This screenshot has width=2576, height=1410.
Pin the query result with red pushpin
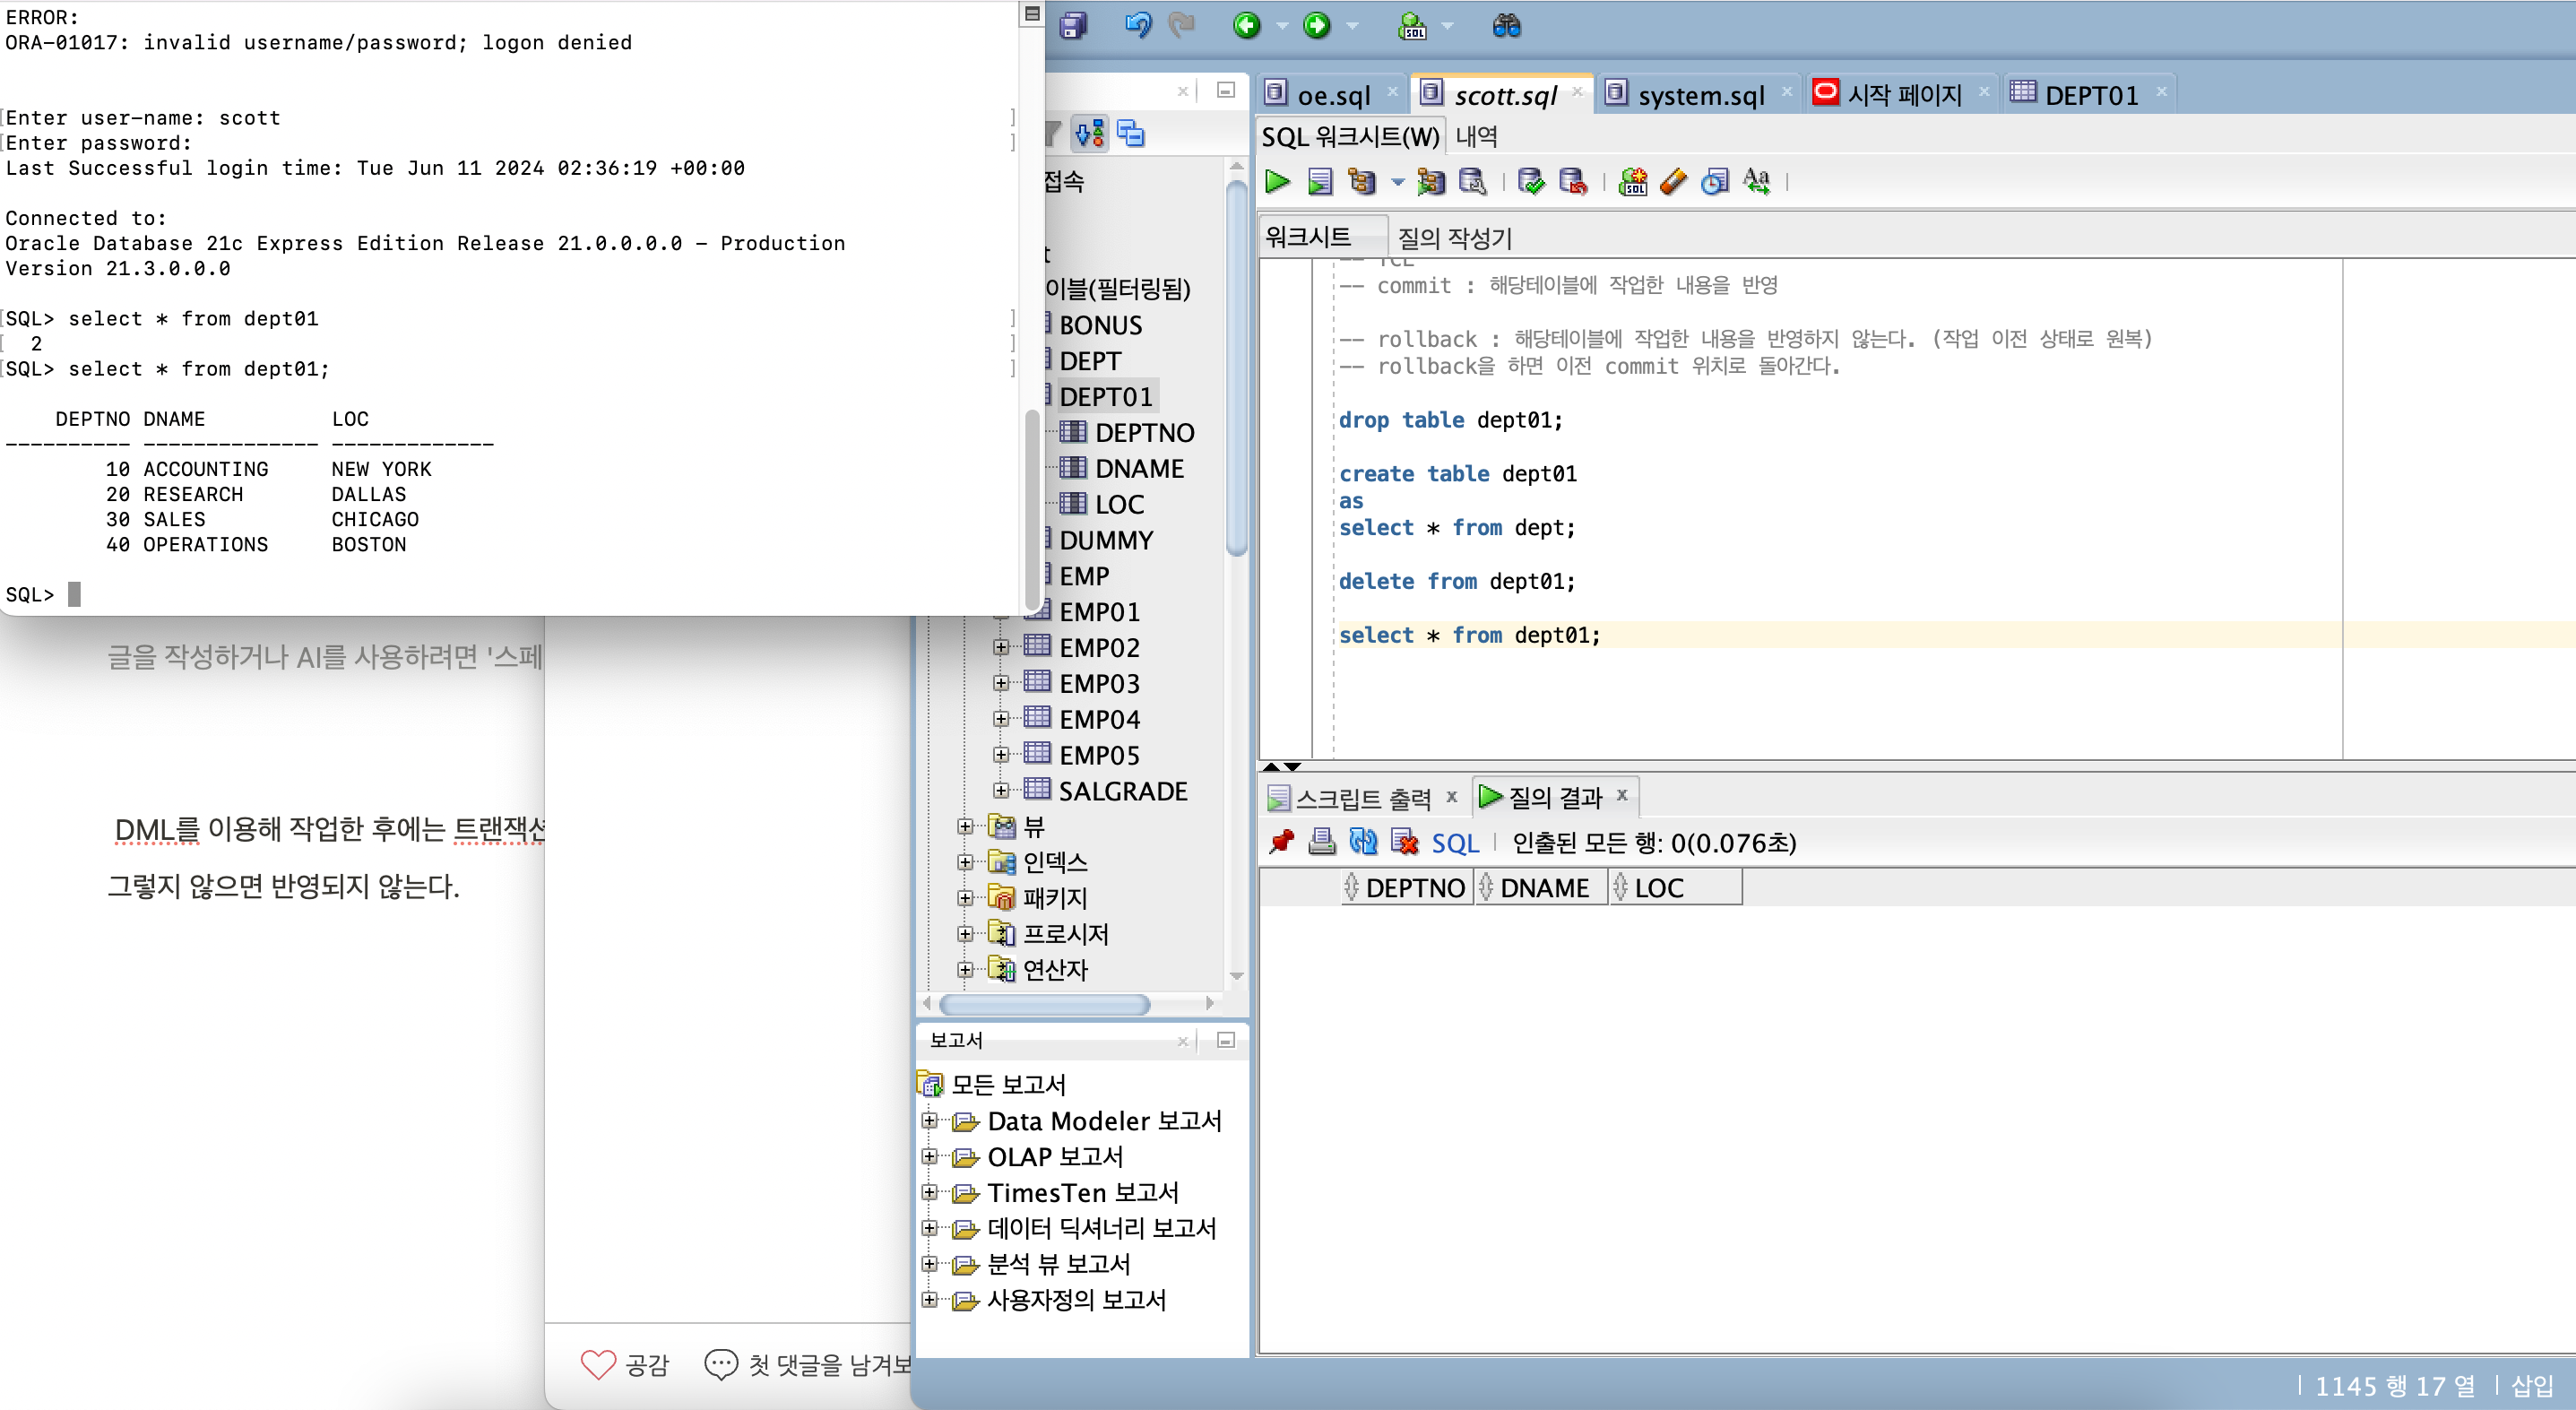tap(1281, 842)
